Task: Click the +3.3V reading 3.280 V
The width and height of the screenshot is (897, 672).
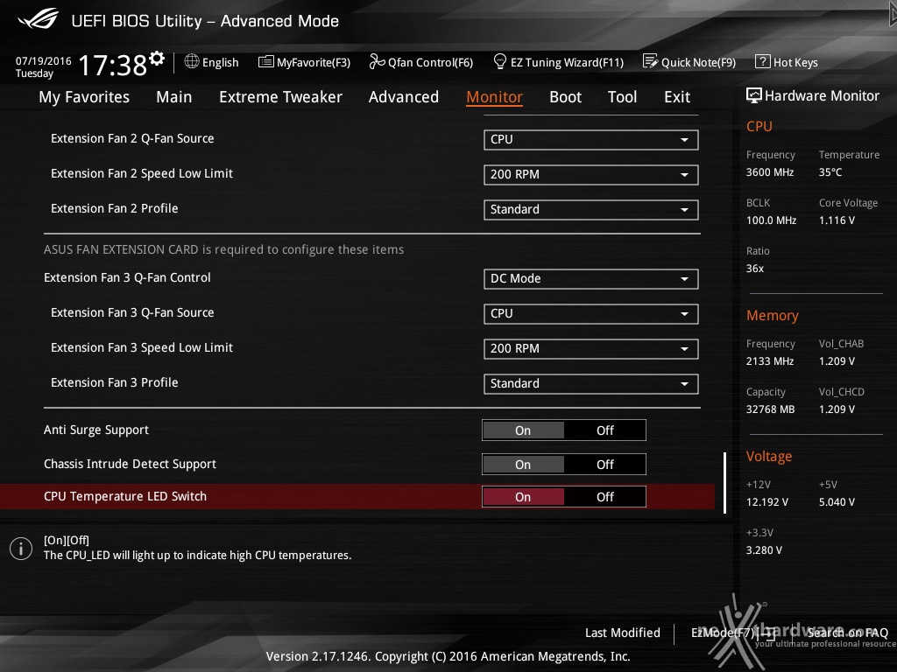Action: pyautogui.click(x=764, y=549)
